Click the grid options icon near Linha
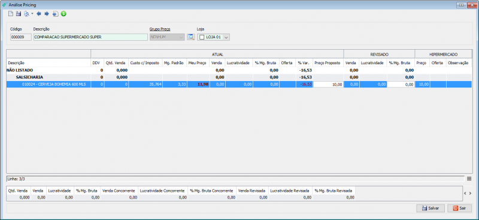Image resolution: width=479 pixels, height=220 pixels. click(469, 179)
